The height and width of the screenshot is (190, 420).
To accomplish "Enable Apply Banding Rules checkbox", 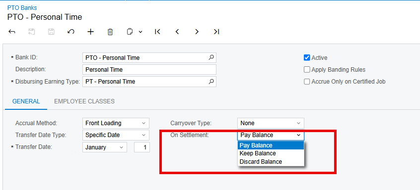I will [307, 70].
